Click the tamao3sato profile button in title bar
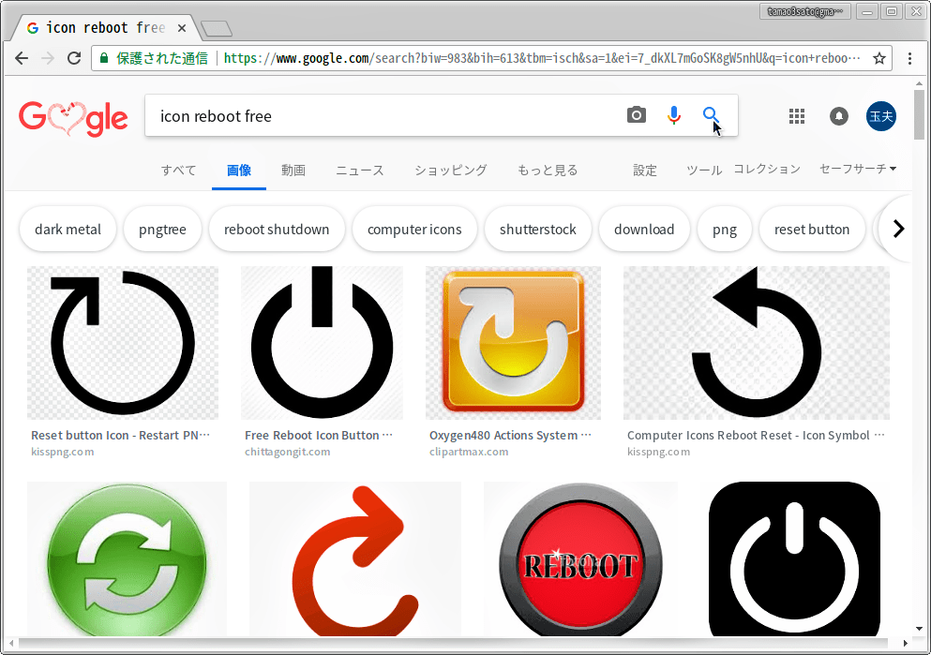This screenshot has width=931, height=655. (805, 11)
